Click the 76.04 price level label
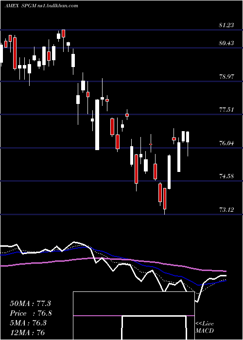Viewport: 243px width, 340px height. point(226,143)
